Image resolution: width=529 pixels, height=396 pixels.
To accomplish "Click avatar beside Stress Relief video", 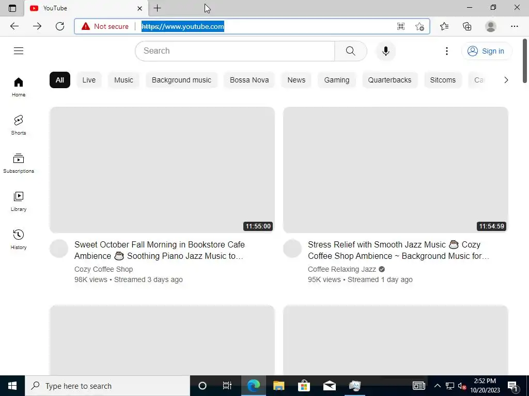I will [292, 249].
